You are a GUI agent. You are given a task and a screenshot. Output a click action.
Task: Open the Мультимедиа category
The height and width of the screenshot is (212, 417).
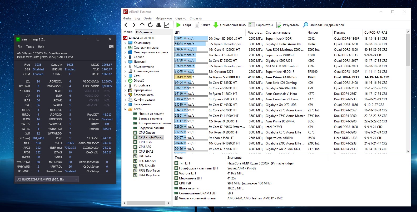[144, 66]
